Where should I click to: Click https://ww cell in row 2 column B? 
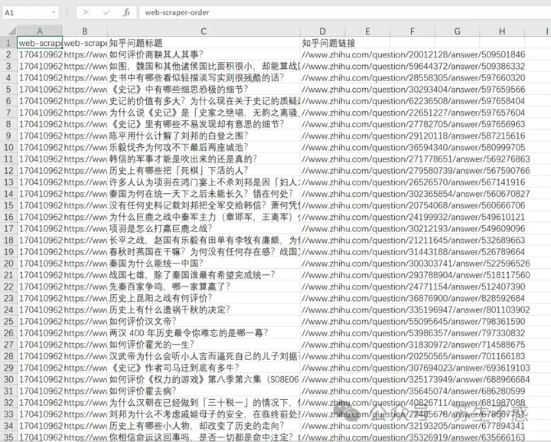pos(85,54)
